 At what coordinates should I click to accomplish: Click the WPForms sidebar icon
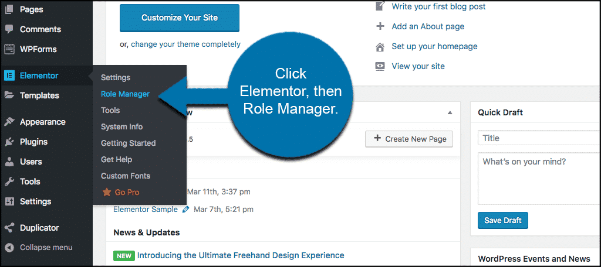(x=9, y=49)
